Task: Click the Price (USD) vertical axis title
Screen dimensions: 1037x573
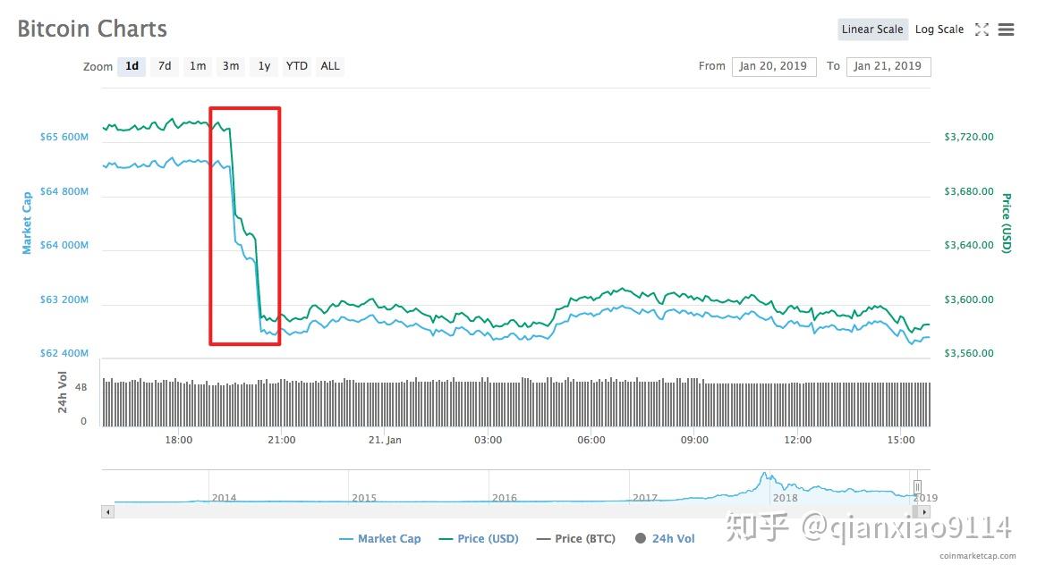Action: coord(1006,223)
